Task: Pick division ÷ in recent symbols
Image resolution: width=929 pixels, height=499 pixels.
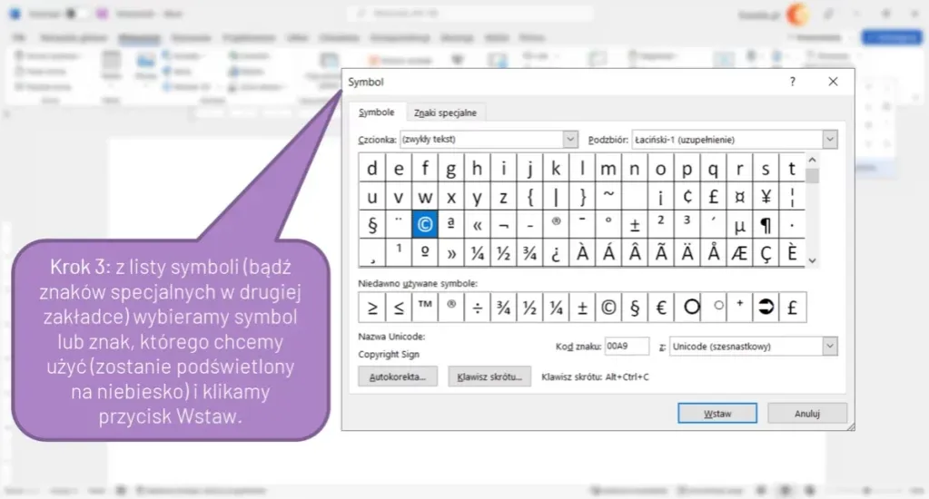Action: 477,308
